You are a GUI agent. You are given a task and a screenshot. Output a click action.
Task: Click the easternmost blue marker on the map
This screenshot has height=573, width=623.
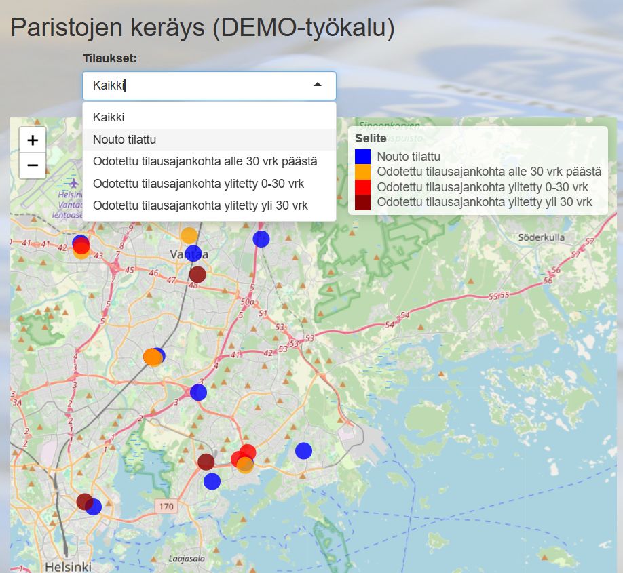[x=303, y=450]
